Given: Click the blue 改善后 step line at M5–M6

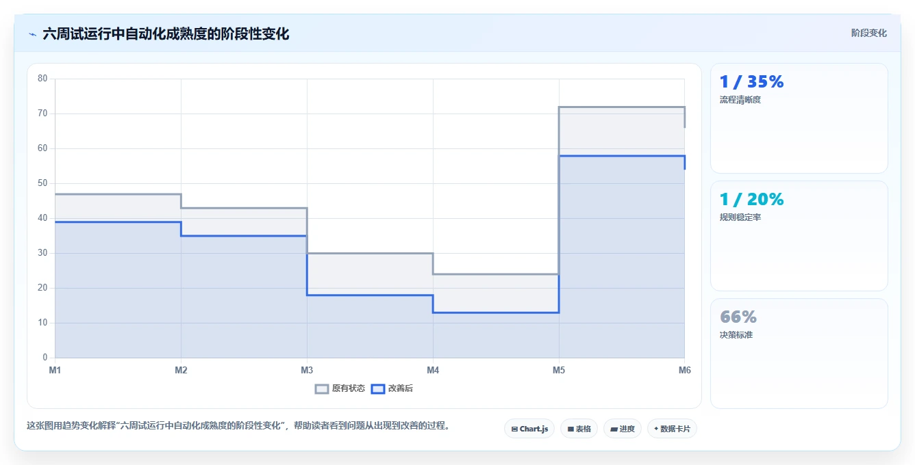Looking at the screenshot, I should coord(622,156).
